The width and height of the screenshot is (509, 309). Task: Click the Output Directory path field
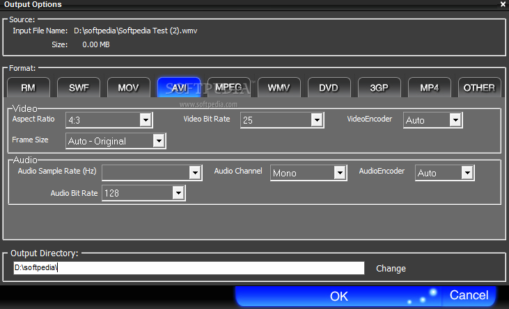tap(189, 268)
